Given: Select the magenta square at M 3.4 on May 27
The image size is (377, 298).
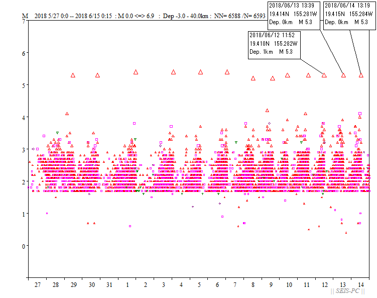Looking at the screenshot, I should tap(44, 136).
